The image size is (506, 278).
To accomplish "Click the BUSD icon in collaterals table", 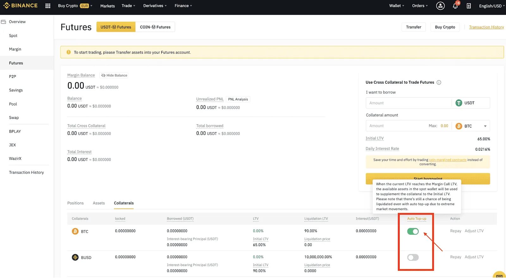I will pyautogui.click(x=75, y=257).
